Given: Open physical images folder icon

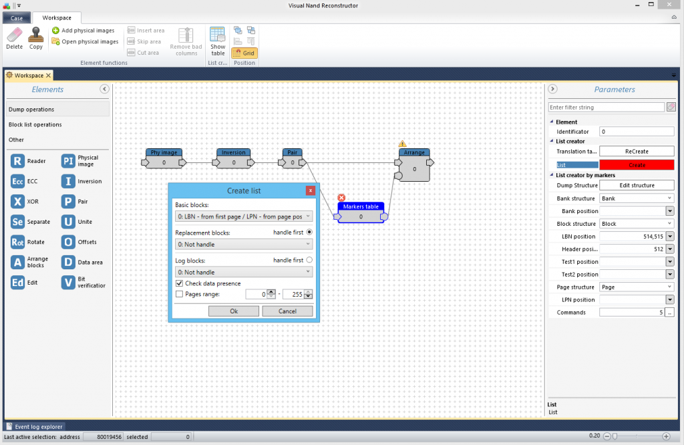Looking at the screenshot, I should [55, 41].
